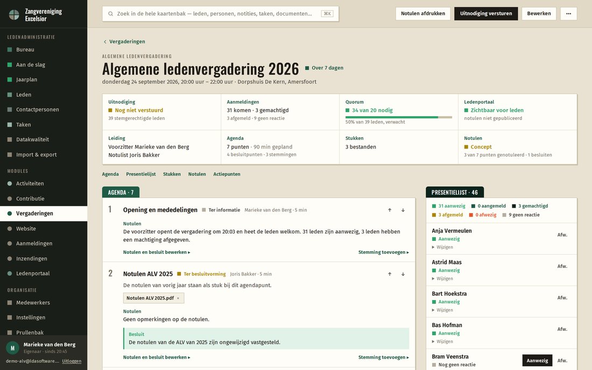Open Datakwaliteit page

44,139
